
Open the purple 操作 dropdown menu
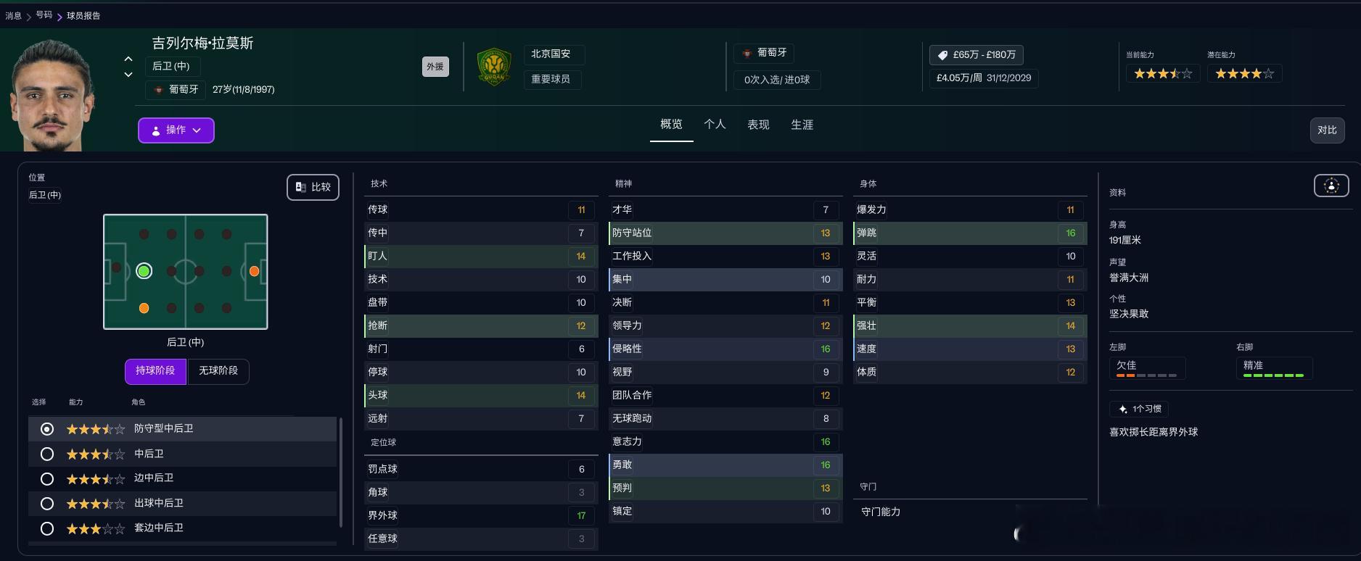176,130
